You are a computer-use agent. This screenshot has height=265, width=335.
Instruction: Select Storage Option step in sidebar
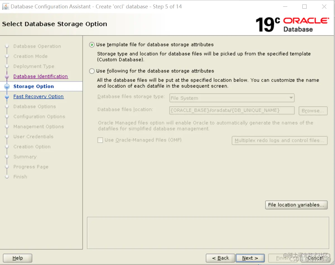33,86
